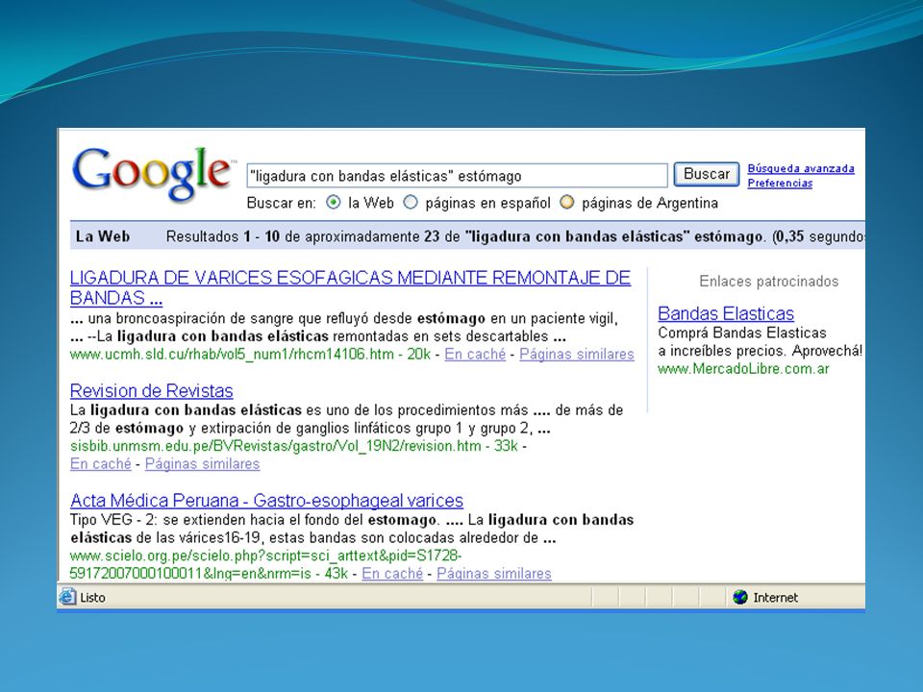Click the www.MercadoLibre.com.ar ad URL
Image resolution: width=923 pixels, height=692 pixels.
point(743,369)
